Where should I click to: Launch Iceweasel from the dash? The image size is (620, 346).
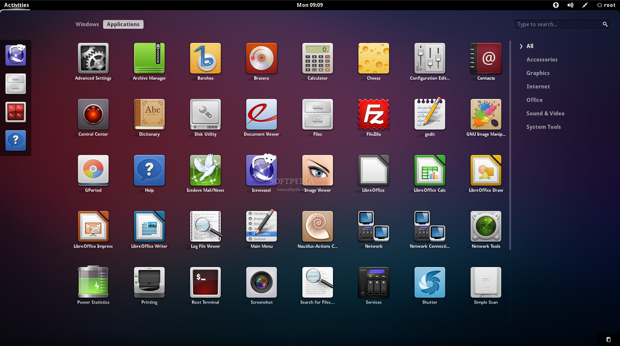click(16, 55)
